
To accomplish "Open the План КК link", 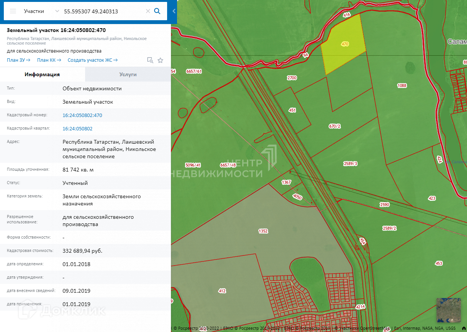I will 49,60.
